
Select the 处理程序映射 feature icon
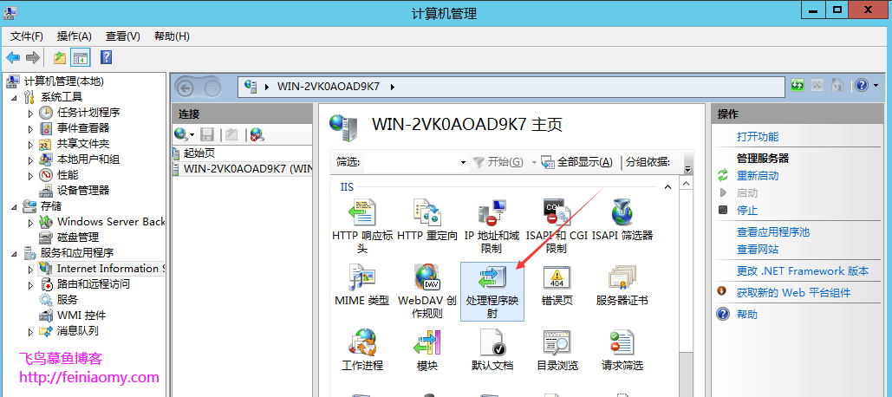[x=492, y=291]
